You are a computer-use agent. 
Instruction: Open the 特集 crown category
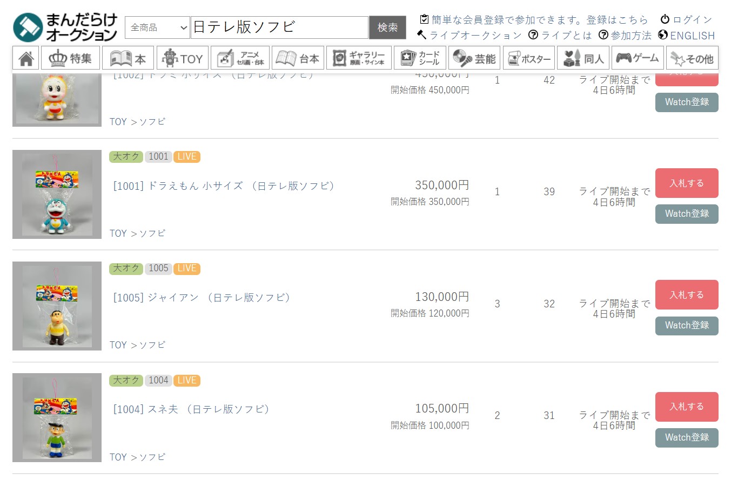[71, 58]
